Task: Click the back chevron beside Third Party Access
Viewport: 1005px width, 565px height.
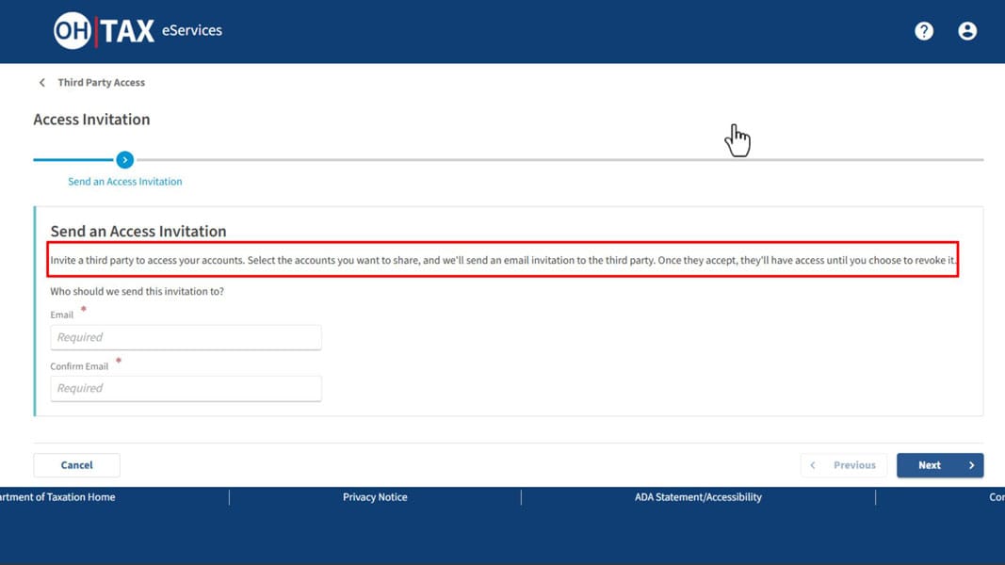Action: pos(41,83)
